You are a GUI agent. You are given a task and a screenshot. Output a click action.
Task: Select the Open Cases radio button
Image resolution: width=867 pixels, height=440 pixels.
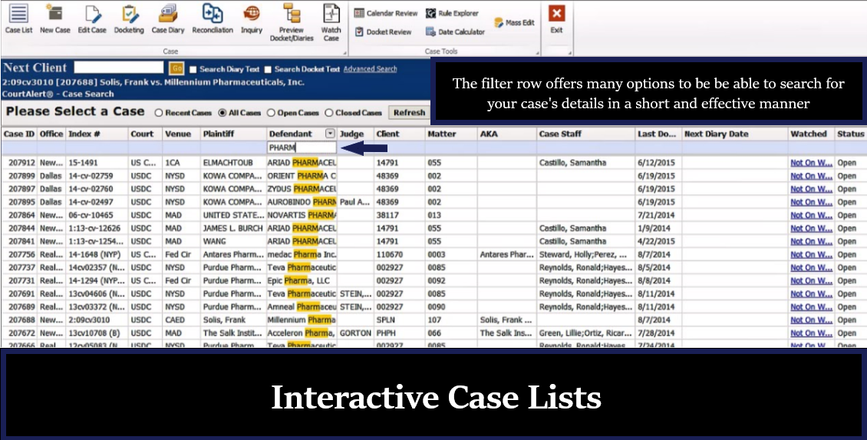(271, 112)
